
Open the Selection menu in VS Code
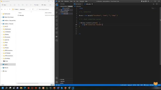[x=66, y=1]
